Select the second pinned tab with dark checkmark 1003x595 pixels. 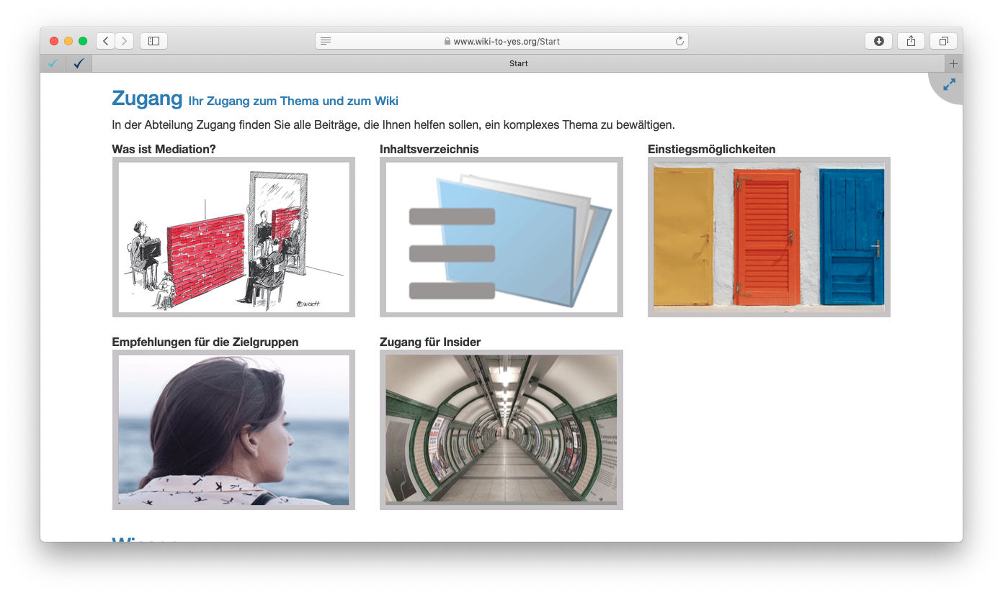click(x=79, y=63)
